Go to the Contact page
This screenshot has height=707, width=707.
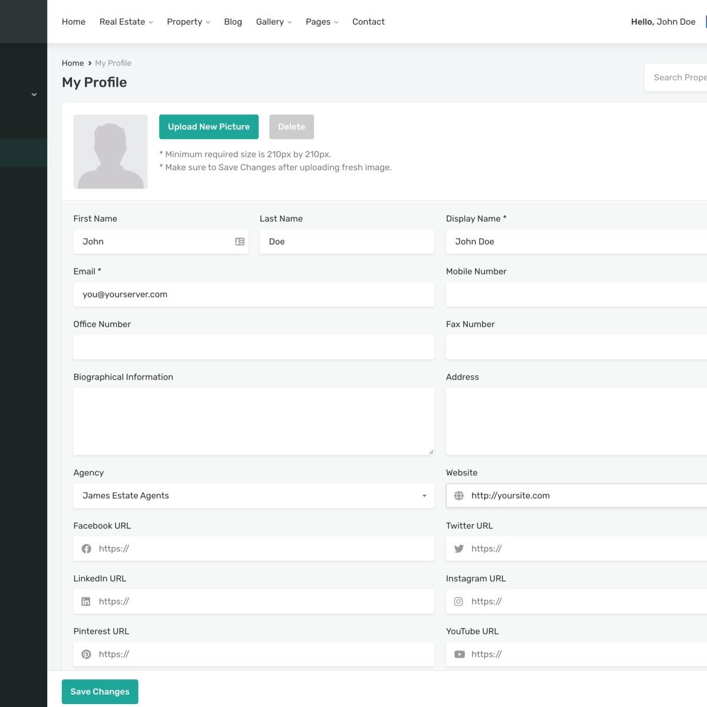[368, 22]
